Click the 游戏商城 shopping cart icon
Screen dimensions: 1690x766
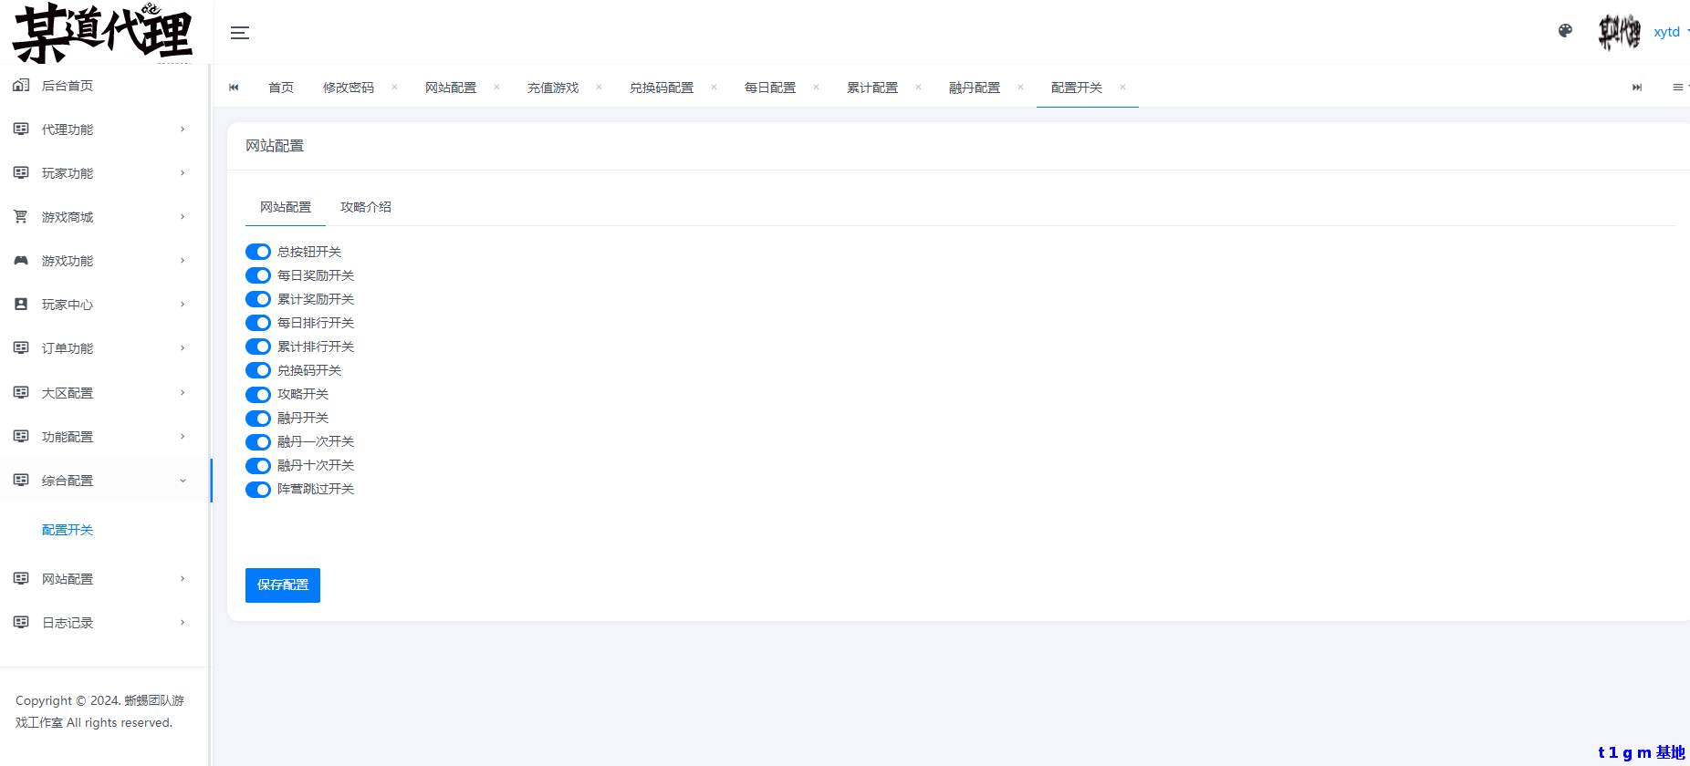pos(21,217)
